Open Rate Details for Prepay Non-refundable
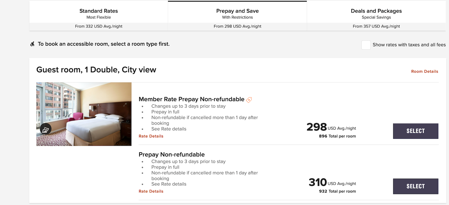449x205 pixels. coord(151,191)
